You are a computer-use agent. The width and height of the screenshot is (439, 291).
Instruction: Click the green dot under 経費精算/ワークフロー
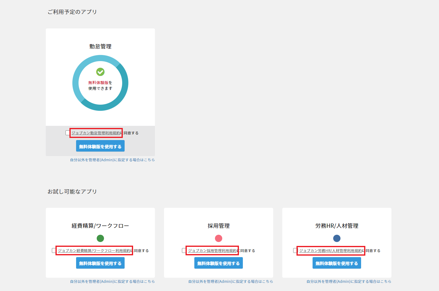(100, 238)
